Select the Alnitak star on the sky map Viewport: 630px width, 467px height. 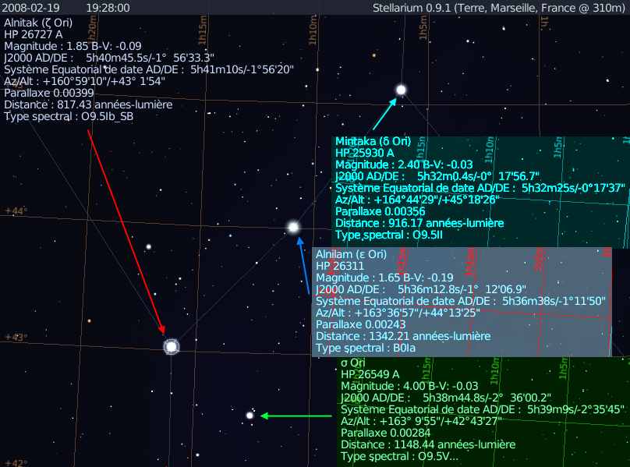pyautogui.click(x=172, y=346)
